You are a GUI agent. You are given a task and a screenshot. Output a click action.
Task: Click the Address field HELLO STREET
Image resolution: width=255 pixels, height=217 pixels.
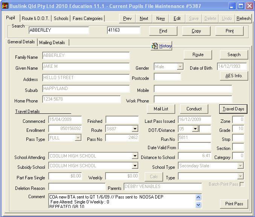tap(86, 78)
